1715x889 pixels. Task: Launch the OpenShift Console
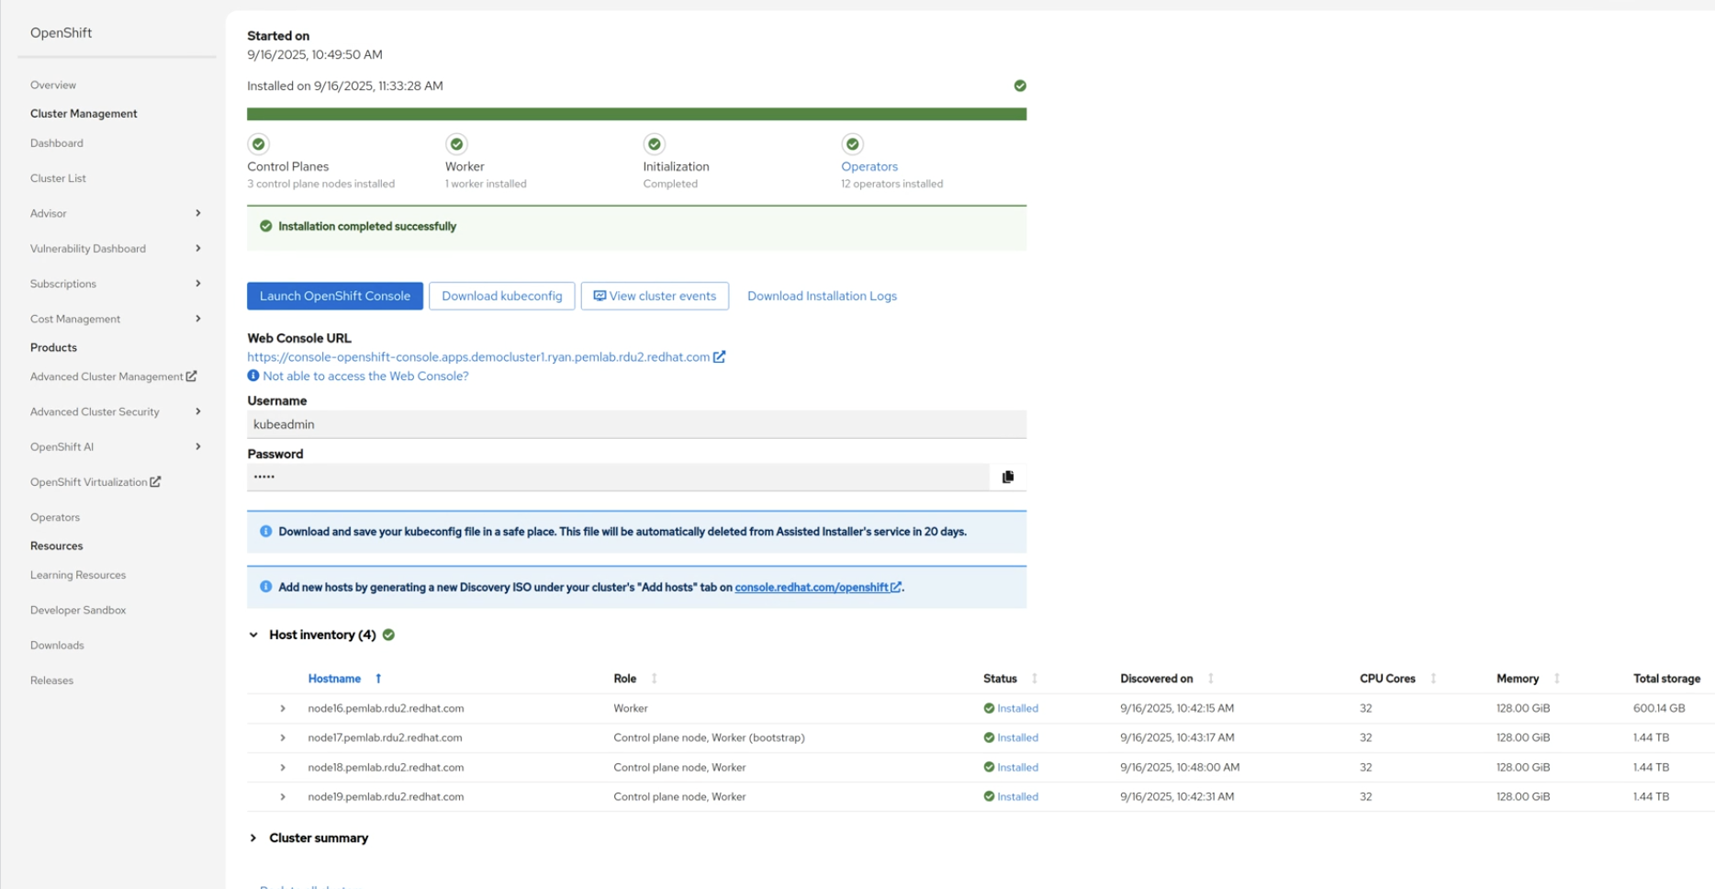pyautogui.click(x=334, y=296)
